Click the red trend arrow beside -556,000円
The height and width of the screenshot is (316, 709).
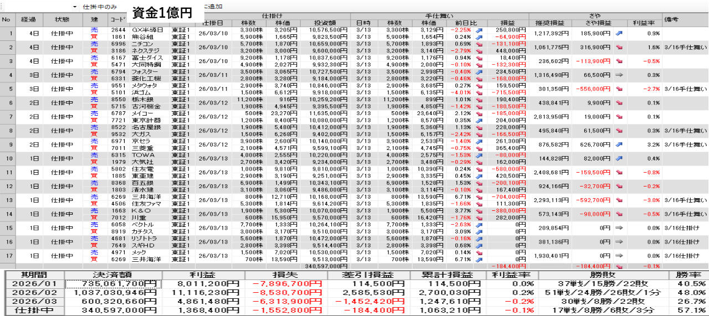click(x=618, y=89)
